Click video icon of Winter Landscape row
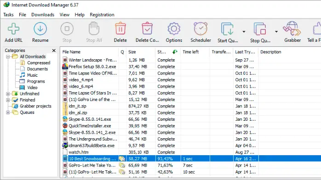This screenshot has height=180, width=321. 65,60
